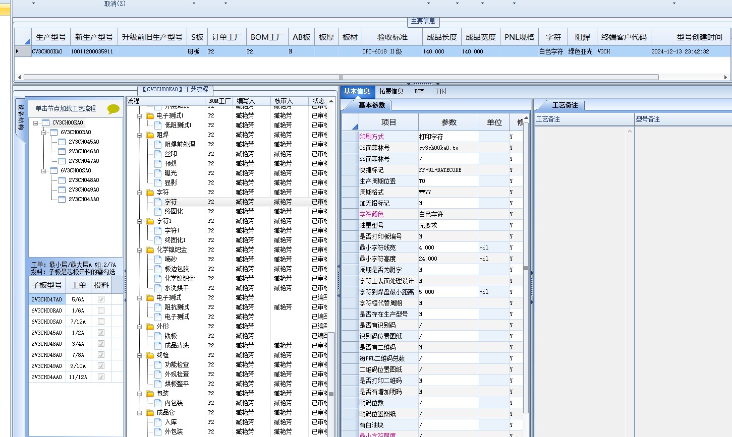Click the 字符 process page icon

(158, 202)
